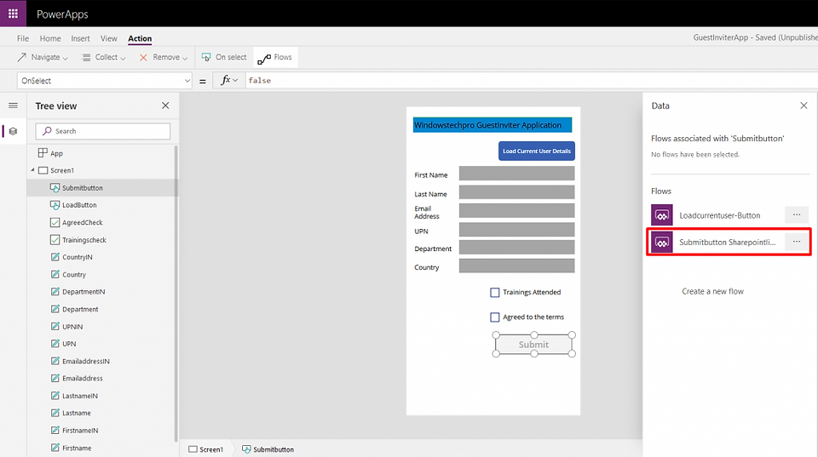Click the Country input field on canvas
Screen dimensions: 818x457
click(516, 266)
